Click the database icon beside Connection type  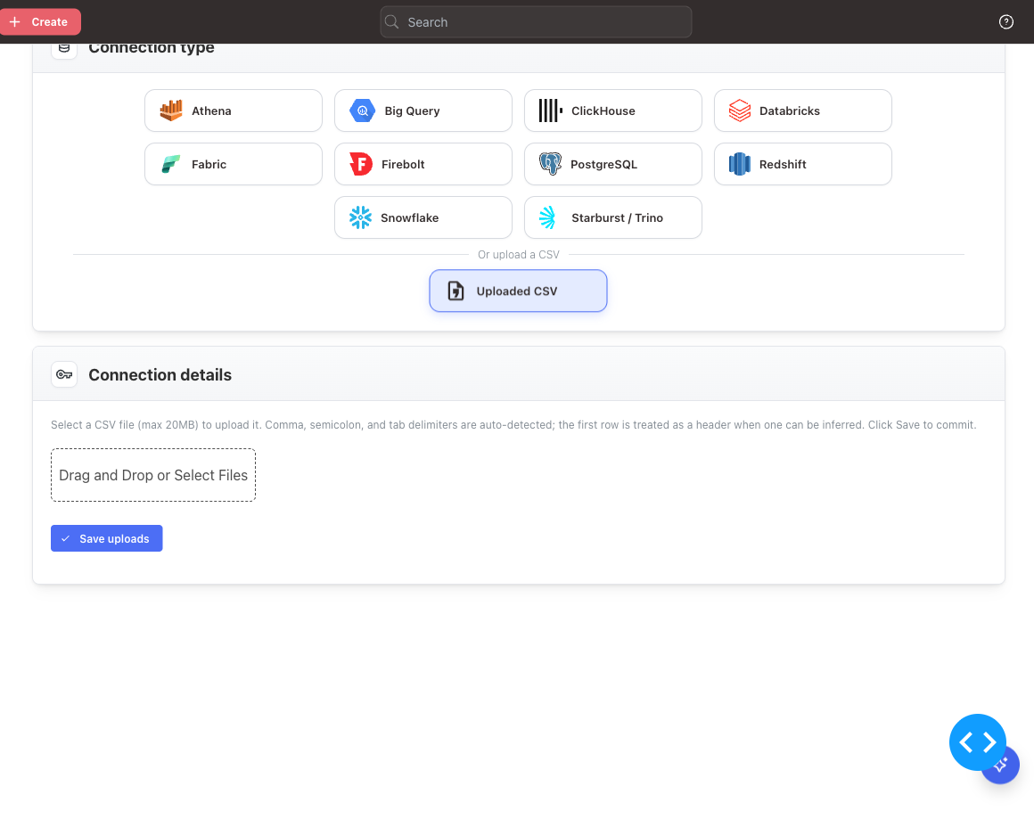64,49
